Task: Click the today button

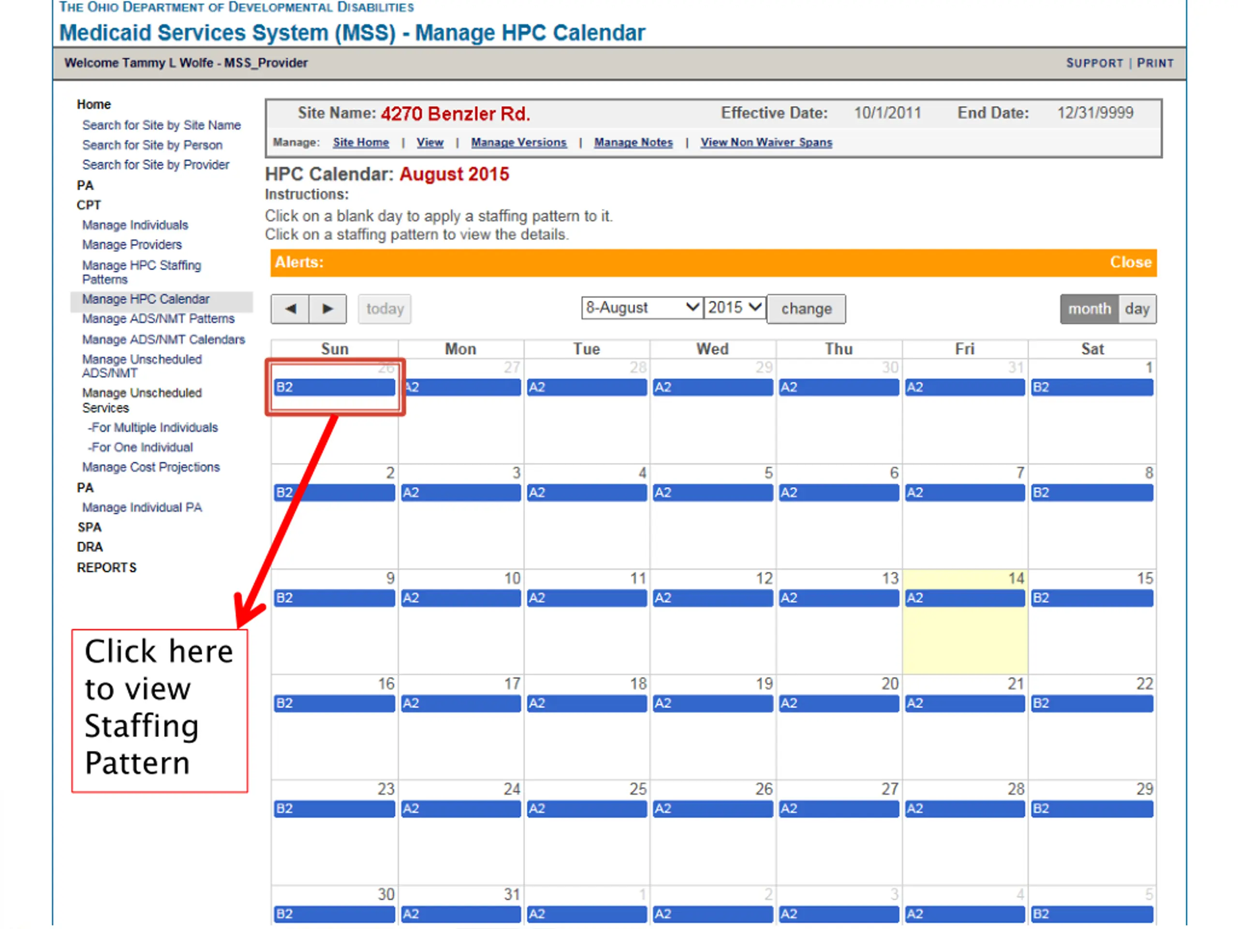Action: (384, 309)
